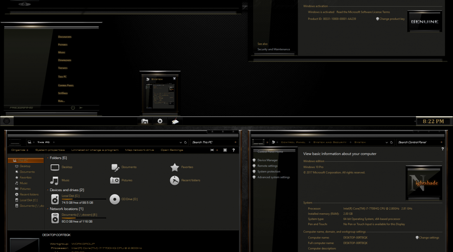Screen dimensions: 453x252
Task: Close the System taskbar thumbnail preview
Action: point(174,78)
